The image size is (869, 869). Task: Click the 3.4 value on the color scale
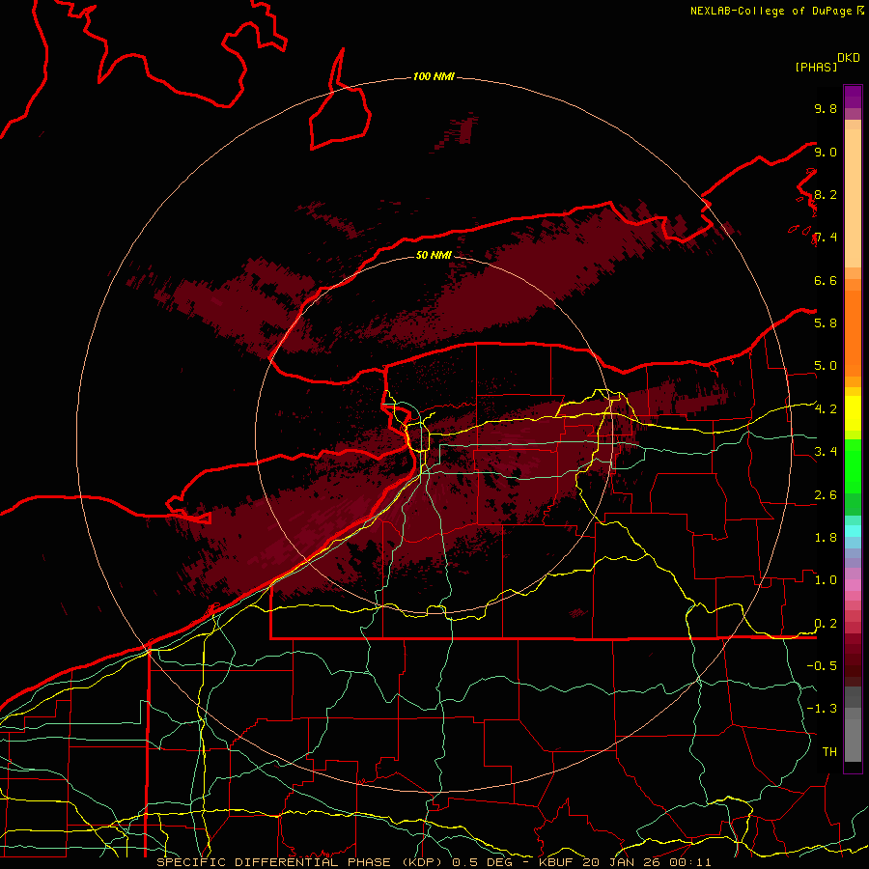tap(826, 452)
